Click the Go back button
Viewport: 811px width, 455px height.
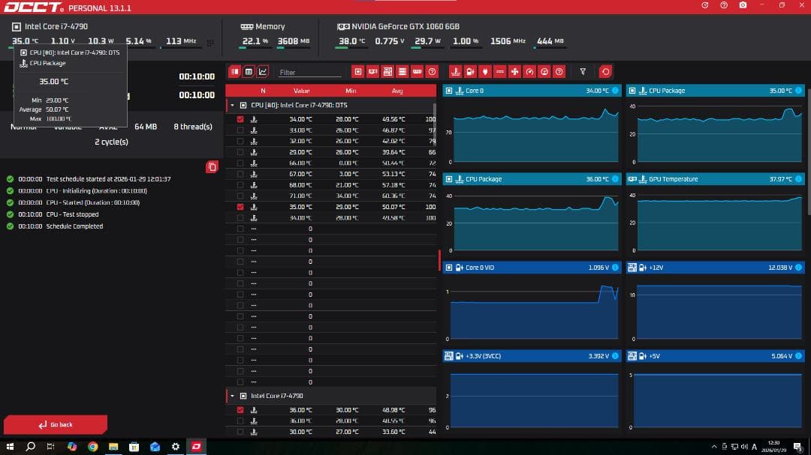56,424
